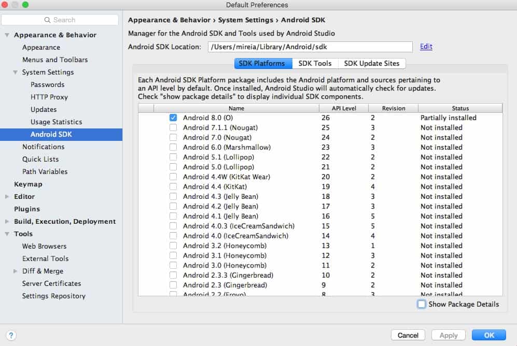This screenshot has width=517, height=346.
Task: Click the search magnifier icon
Action: click(48, 20)
